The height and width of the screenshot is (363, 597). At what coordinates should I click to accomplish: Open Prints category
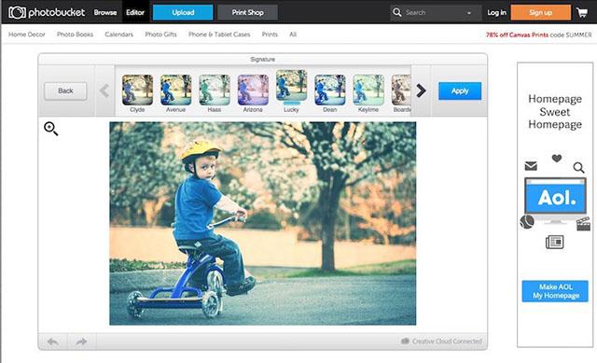pos(270,35)
